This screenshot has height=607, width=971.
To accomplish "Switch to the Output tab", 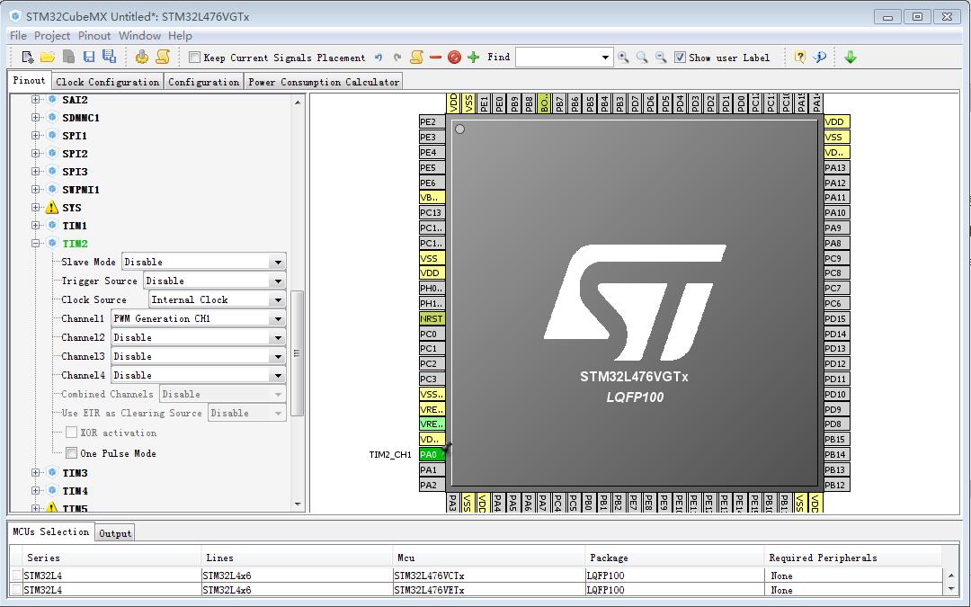I will [115, 533].
